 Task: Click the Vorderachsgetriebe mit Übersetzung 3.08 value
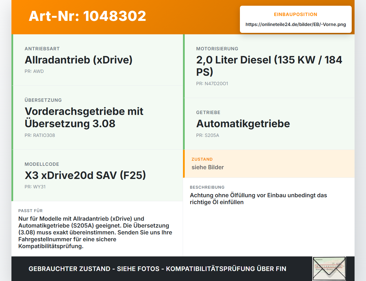click(x=84, y=117)
